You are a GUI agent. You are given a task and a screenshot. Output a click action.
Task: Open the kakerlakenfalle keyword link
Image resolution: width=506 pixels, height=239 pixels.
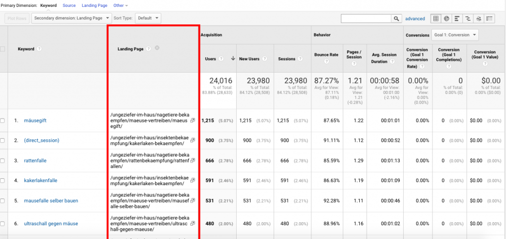click(x=41, y=180)
